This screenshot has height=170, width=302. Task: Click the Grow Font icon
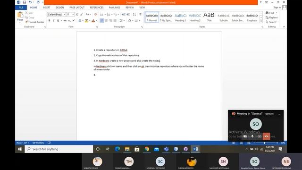click(77, 15)
